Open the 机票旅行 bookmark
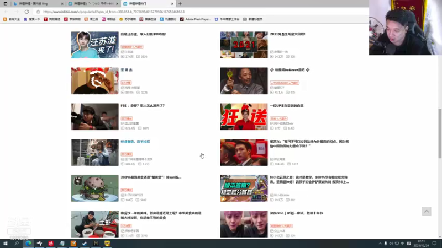 [168, 19]
